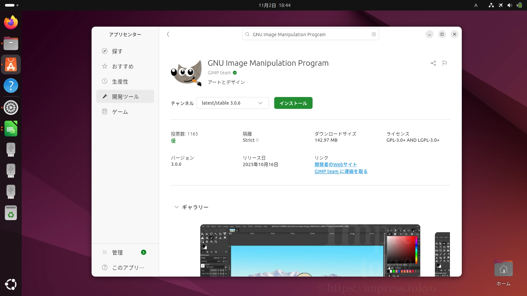Image resolution: width=527 pixels, height=296 pixels.
Task: Open the clock and calendar menu
Action: 274,5
